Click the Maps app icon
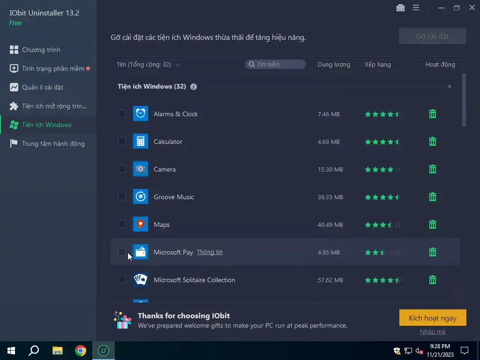 [141, 224]
